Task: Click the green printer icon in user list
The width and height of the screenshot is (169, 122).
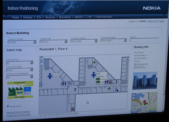Action: click(x=98, y=79)
